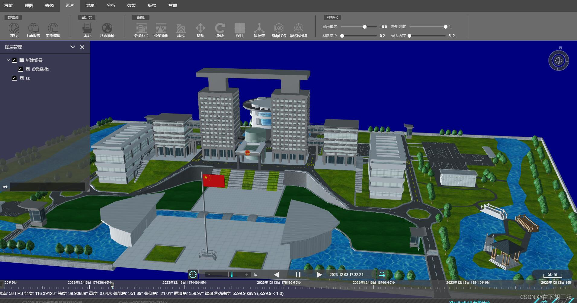Select the 分类瓦片 editing tool
The height and width of the screenshot is (303, 577).
pyautogui.click(x=142, y=30)
